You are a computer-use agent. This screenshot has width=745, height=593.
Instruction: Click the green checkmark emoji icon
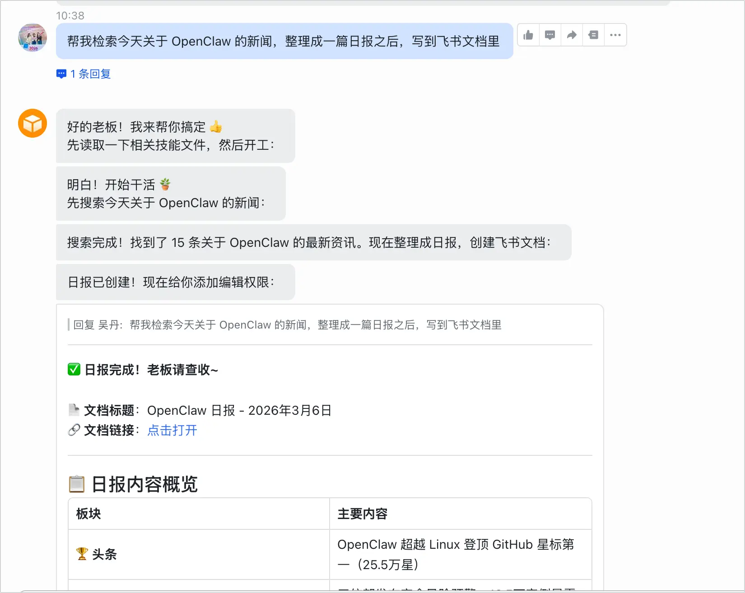(74, 370)
